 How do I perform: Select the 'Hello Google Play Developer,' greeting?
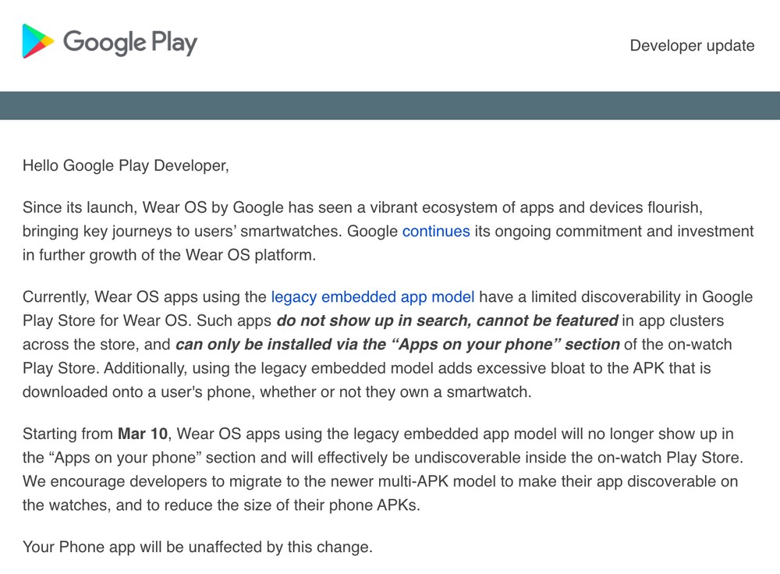(x=126, y=165)
